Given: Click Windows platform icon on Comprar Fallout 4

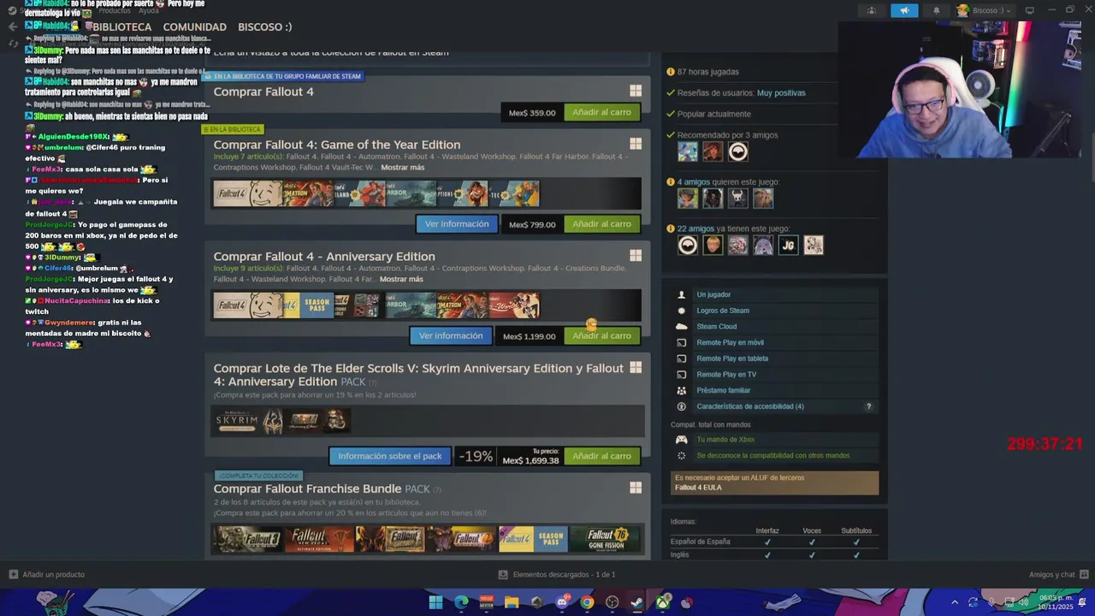Looking at the screenshot, I should (x=636, y=91).
